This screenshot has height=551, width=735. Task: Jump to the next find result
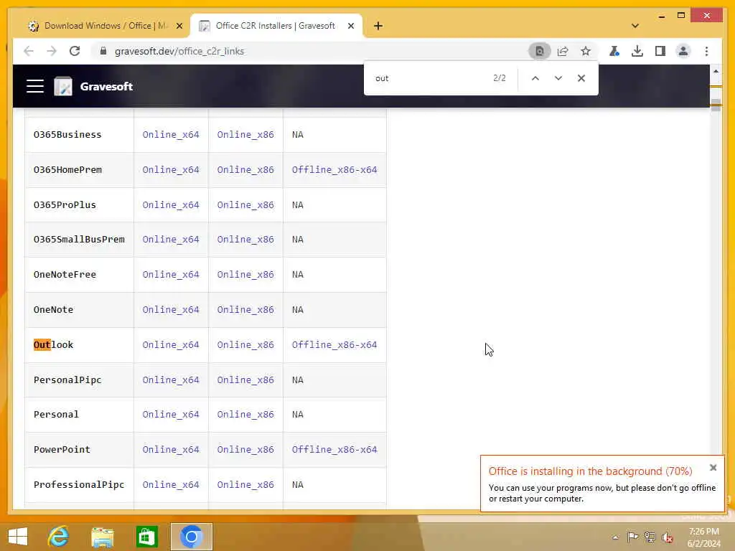click(x=558, y=78)
